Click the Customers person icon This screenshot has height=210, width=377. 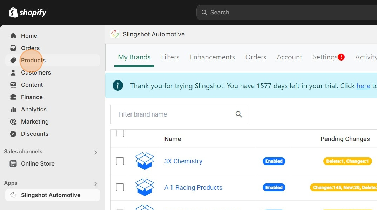pos(13,72)
